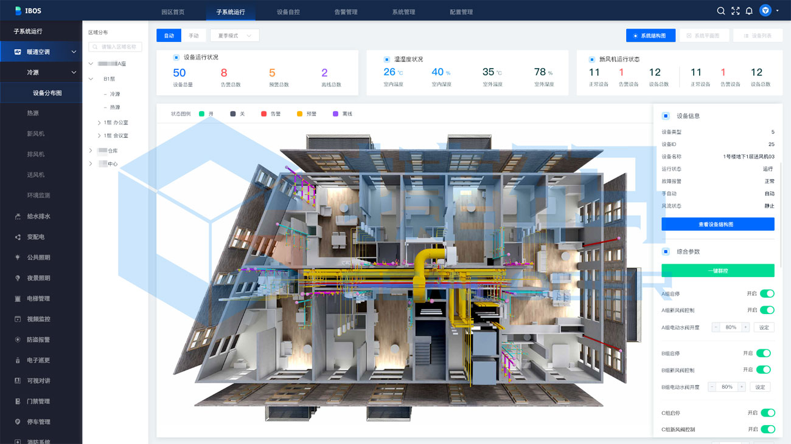The width and height of the screenshot is (791, 444).
Task: Click the red 告警 legend swatch
Action: tap(263, 114)
